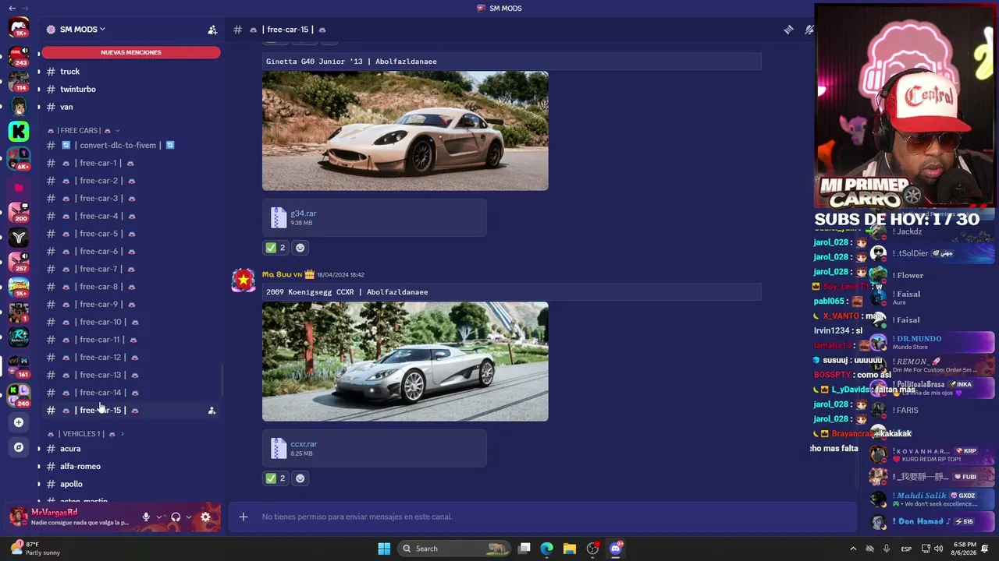The height and width of the screenshot is (561, 999).
Task: Open the free-car-7 channel
Action: click(131, 269)
